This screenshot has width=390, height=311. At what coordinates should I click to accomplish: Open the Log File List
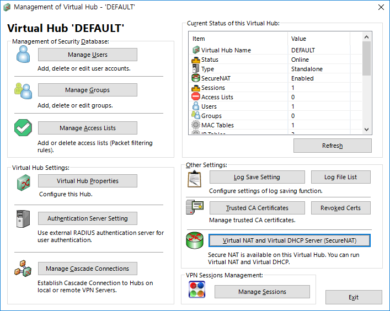click(340, 177)
